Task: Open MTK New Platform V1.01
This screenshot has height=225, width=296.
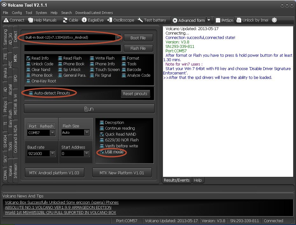Action: coord(122,173)
